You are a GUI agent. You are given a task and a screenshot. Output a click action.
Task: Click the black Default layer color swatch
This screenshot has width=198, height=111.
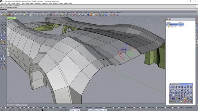42,110
